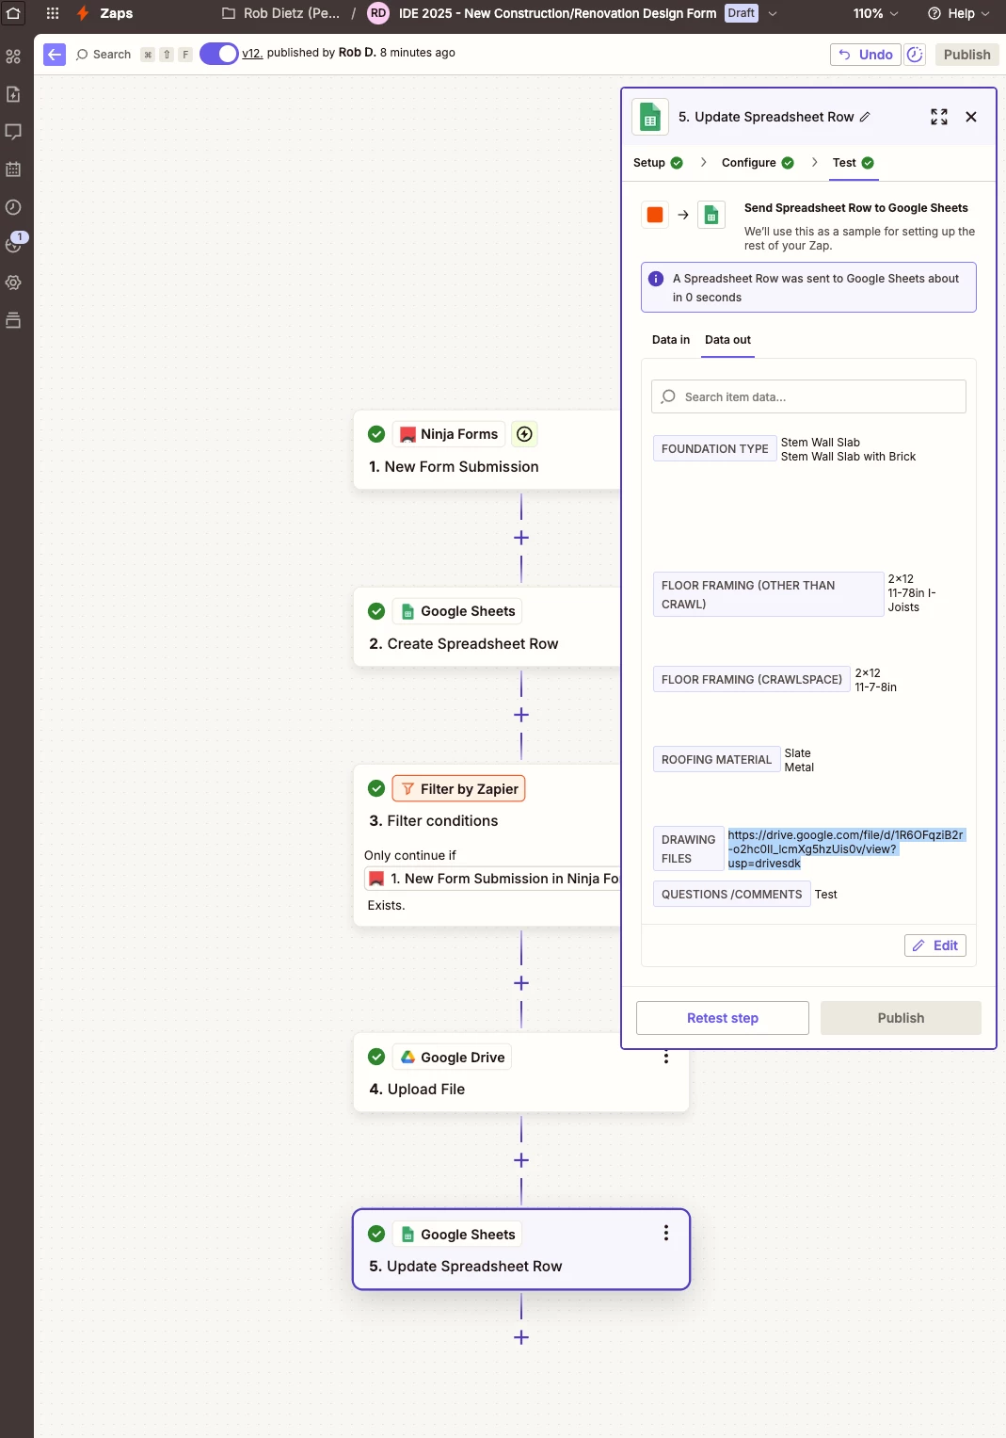The image size is (1006, 1438).
Task: Switch to the Data in tab
Action: click(x=671, y=340)
